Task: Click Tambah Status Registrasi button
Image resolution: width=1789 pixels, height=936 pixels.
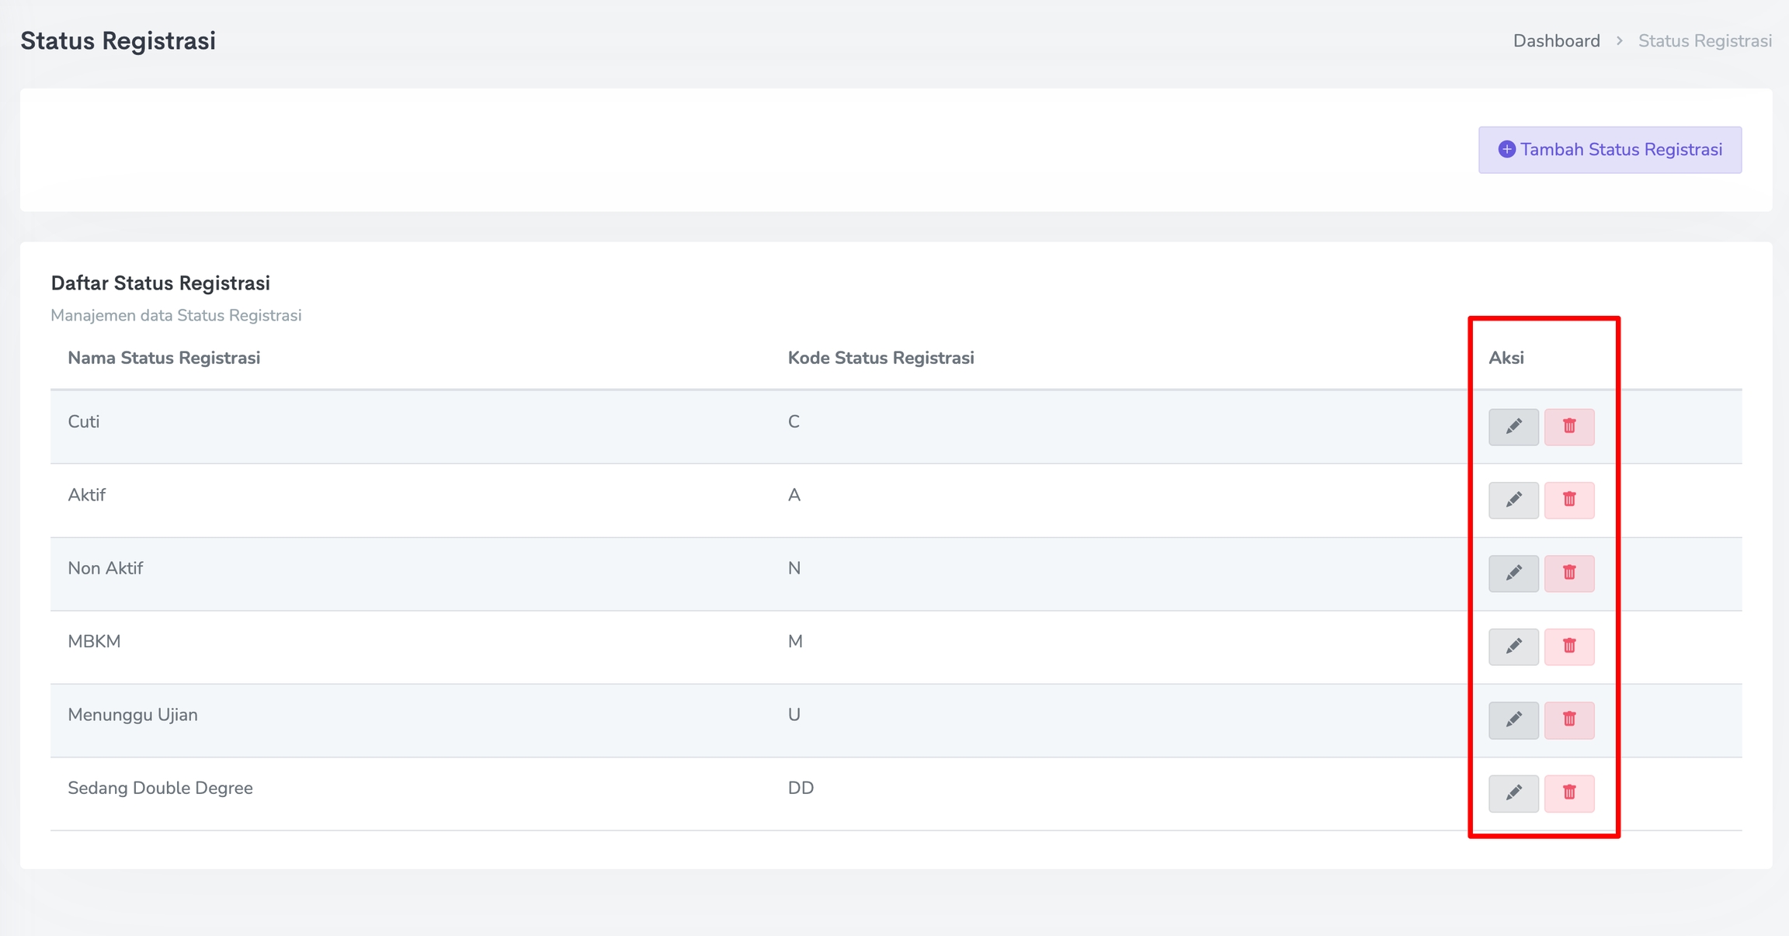Action: pyautogui.click(x=1610, y=150)
